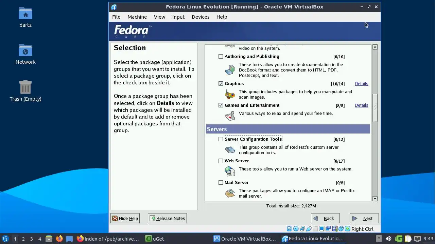Image resolution: width=435 pixels, height=244 pixels.
Task: Check Server Configuration Tools group
Action: [x=221, y=139]
